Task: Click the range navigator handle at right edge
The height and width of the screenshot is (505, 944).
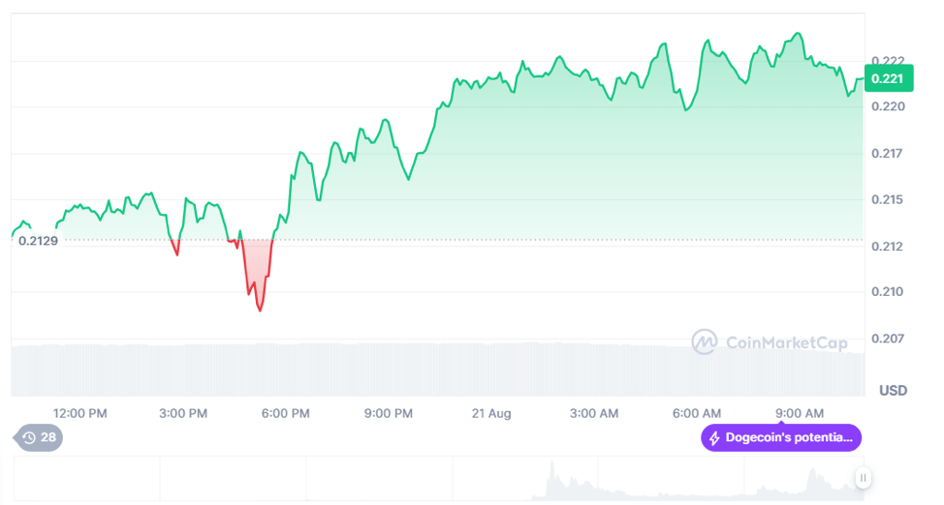Action: 863,477
